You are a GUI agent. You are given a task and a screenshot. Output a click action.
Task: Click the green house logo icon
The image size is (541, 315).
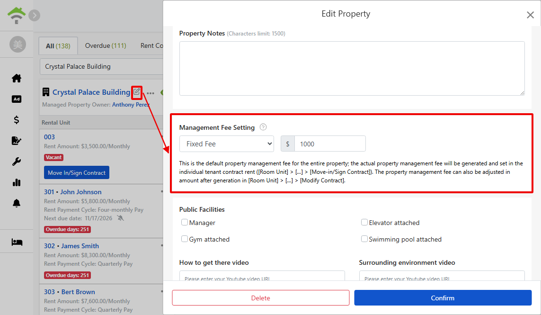pyautogui.click(x=17, y=16)
